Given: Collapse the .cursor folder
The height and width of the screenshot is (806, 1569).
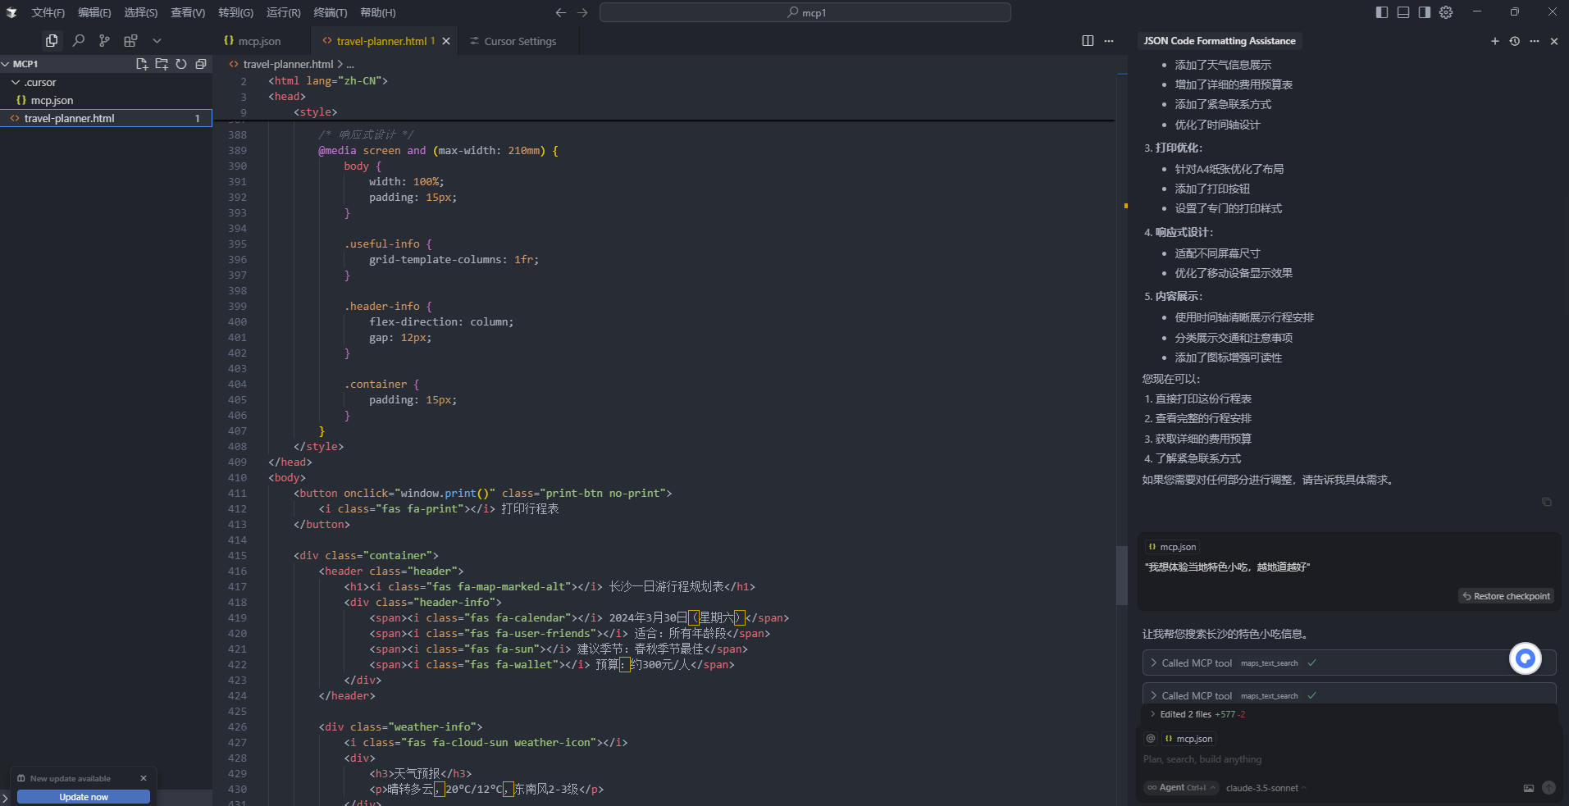Looking at the screenshot, I should [x=16, y=83].
